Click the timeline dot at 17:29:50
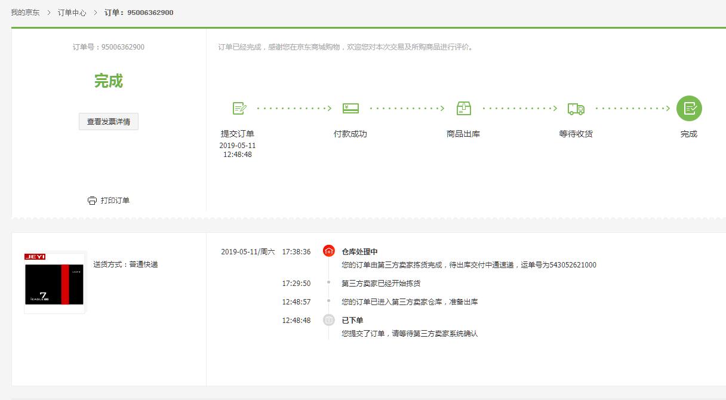 tap(328, 282)
